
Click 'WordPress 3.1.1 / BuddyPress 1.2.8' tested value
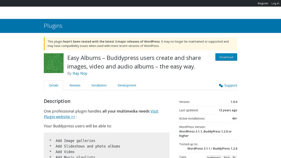[x=212, y=149]
